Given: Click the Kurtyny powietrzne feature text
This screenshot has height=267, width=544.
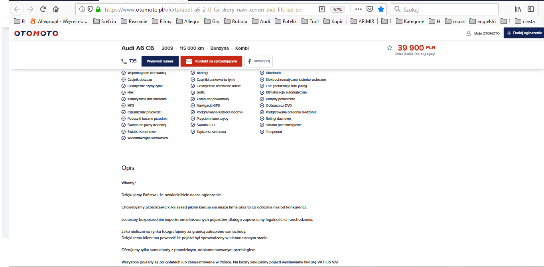Looking at the screenshot, I should [x=280, y=99].
